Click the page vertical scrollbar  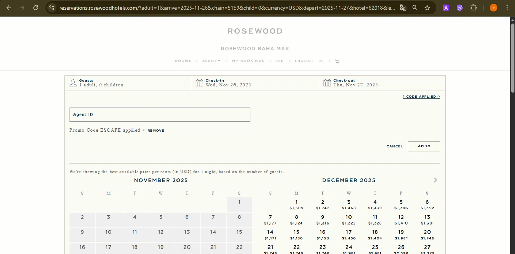pyautogui.click(x=512, y=58)
